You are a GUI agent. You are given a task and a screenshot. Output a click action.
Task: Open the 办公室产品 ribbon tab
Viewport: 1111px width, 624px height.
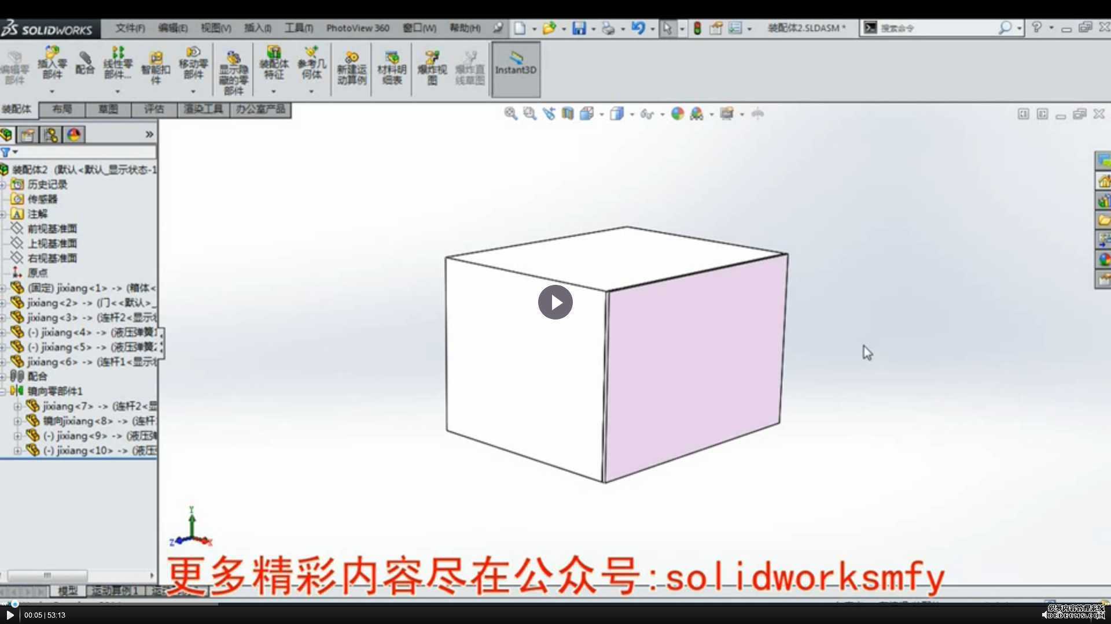coord(260,109)
